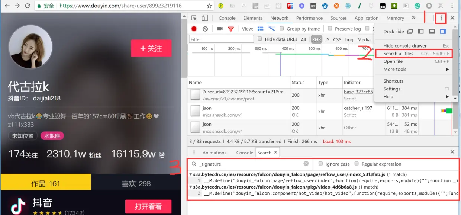This screenshot has height=215, width=461.
Task: Click the browser address bar URL
Action: (121, 6)
